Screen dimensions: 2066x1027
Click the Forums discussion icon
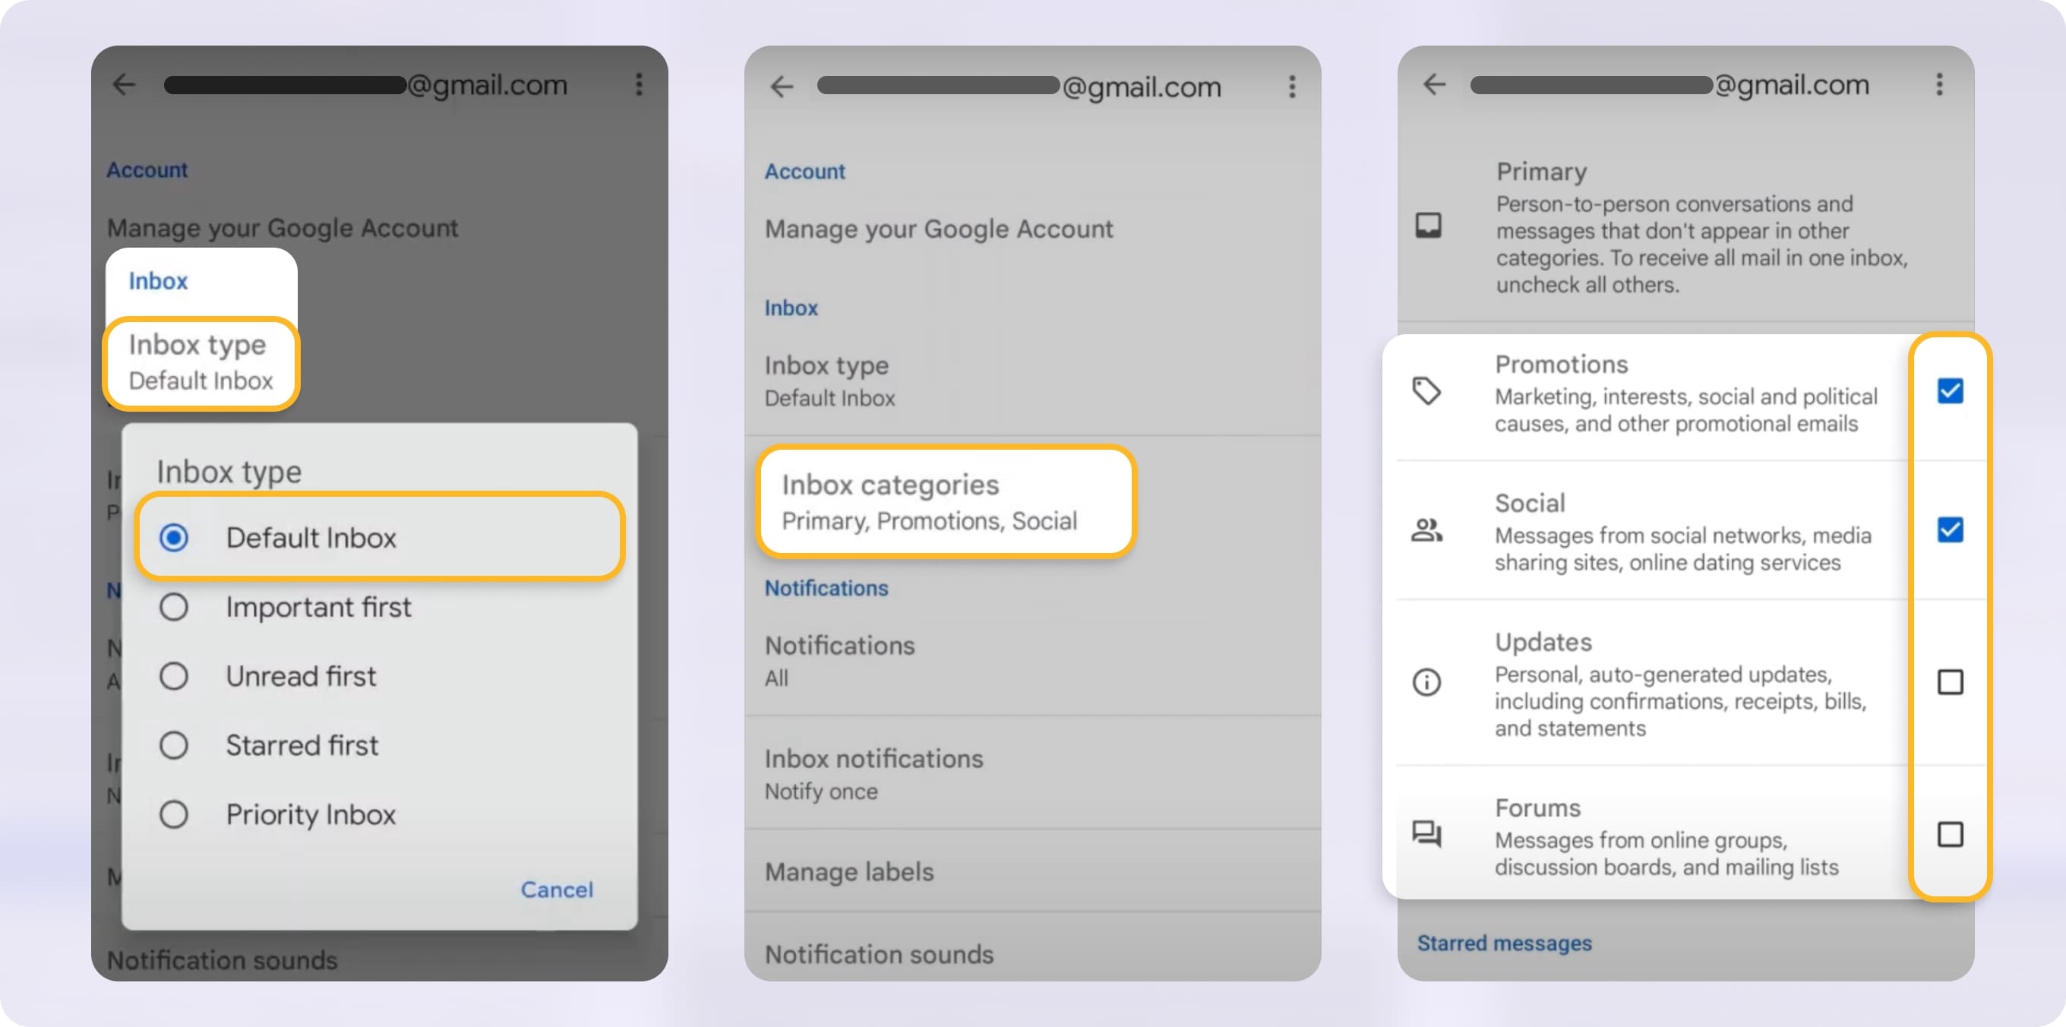click(1426, 834)
